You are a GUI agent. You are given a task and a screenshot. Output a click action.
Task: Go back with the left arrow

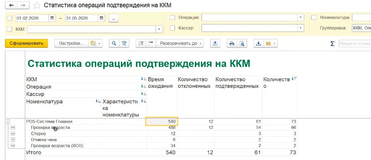tap(11, 5)
